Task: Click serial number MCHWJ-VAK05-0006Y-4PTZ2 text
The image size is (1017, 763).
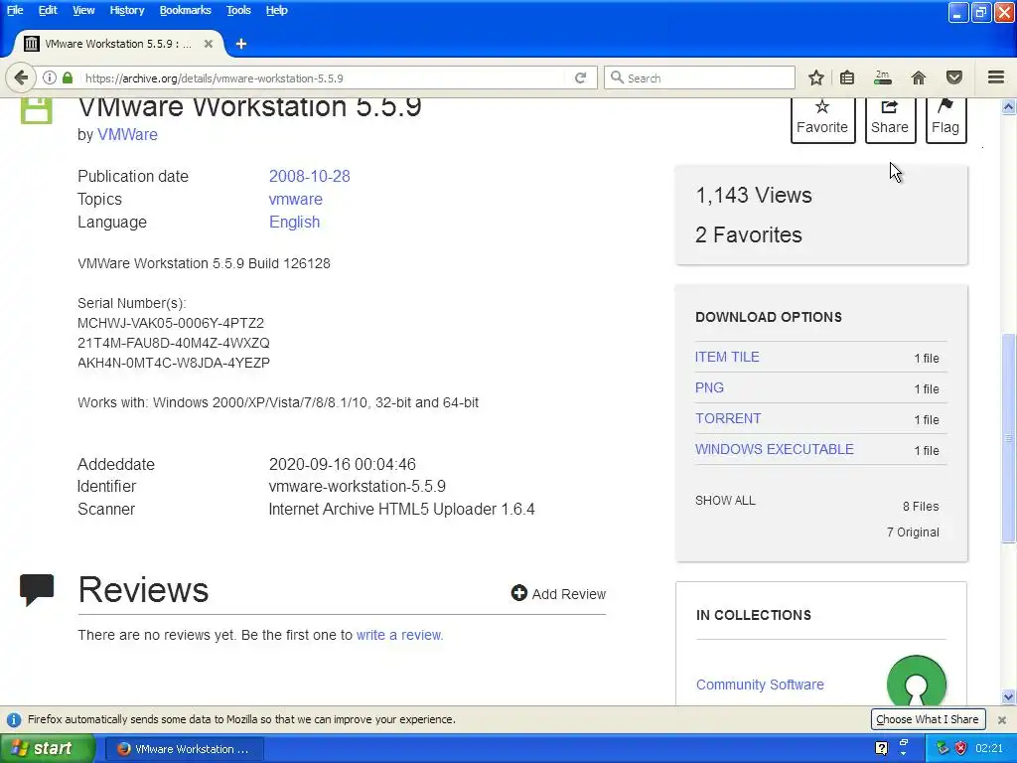Action: click(171, 323)
